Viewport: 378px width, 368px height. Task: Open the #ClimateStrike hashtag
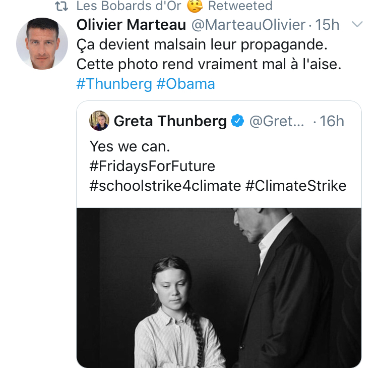point(296,186)
